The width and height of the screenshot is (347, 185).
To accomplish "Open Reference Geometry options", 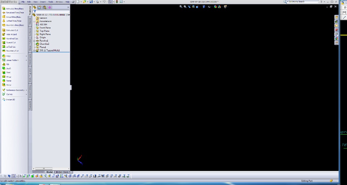I will click(x=13, y=90).
